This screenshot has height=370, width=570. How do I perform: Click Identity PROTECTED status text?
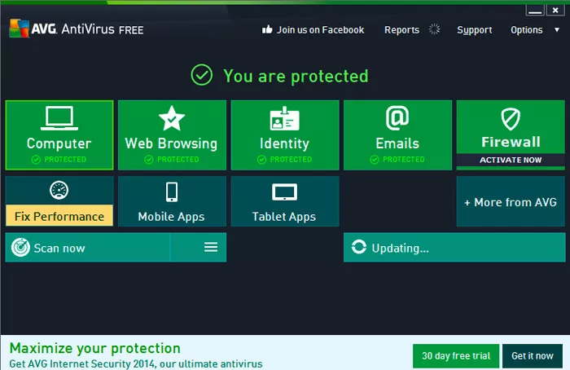(291, 160)
